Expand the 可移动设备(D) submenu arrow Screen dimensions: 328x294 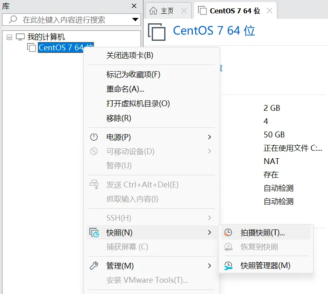(210, 151)
